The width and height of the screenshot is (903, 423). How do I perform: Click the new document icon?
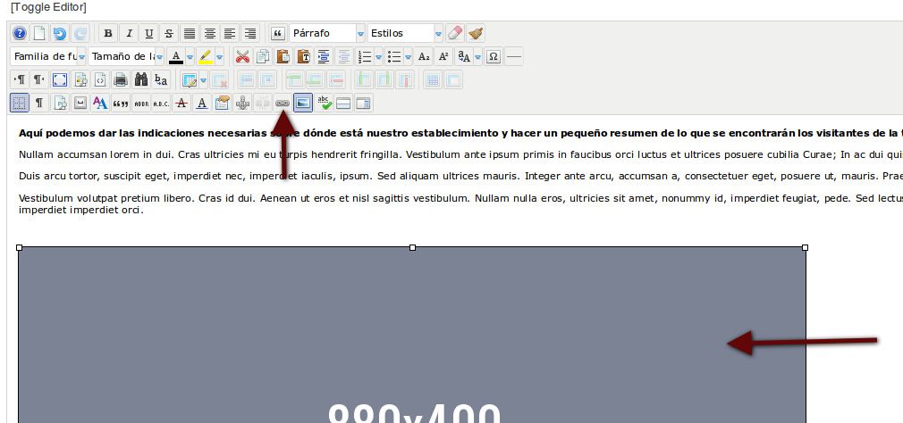[38, 33]
